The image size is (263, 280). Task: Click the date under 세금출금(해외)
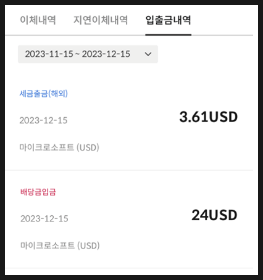point(43,120)
